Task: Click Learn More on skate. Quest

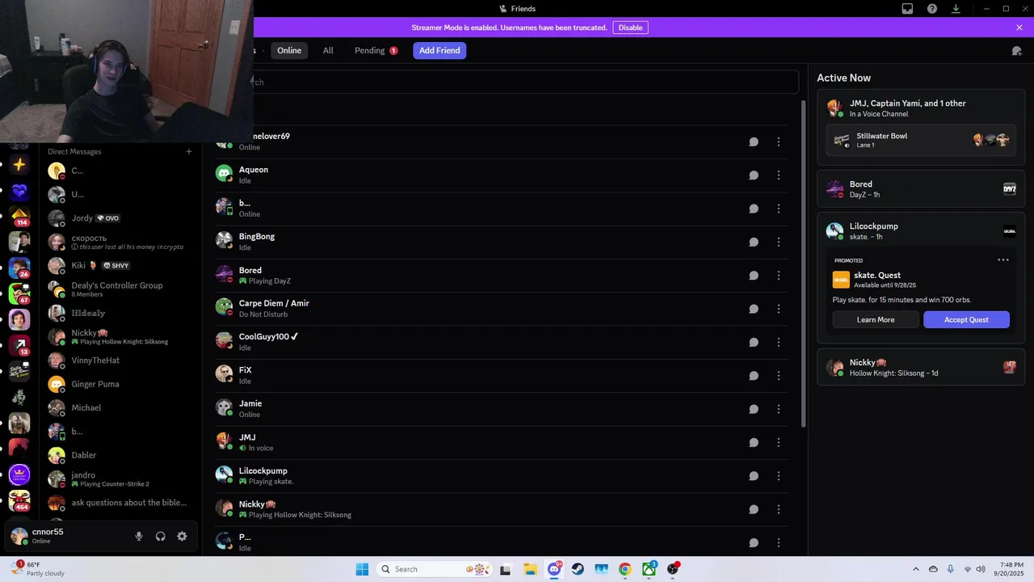Action: pos(876,320)
